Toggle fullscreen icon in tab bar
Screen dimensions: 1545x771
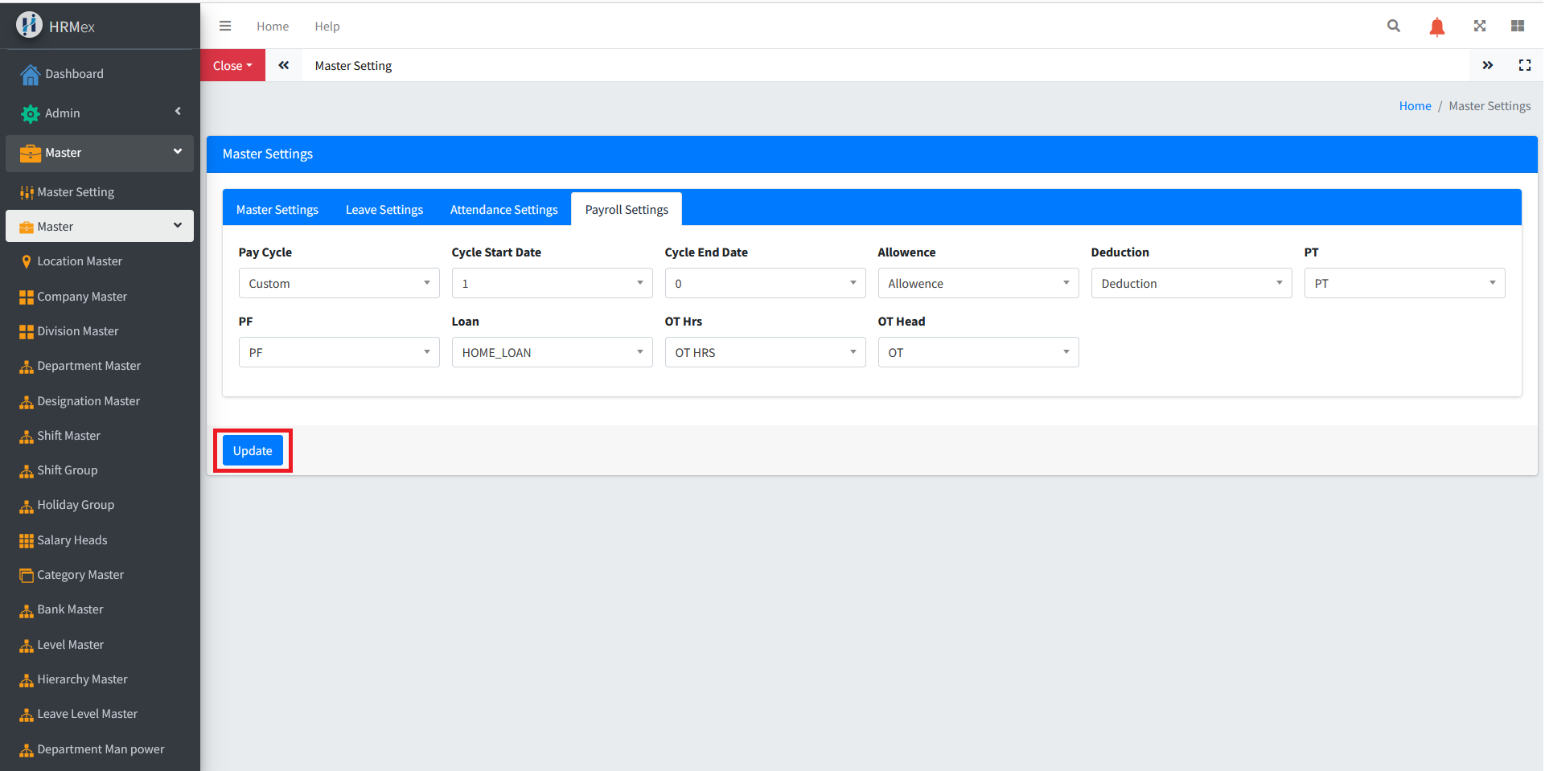pos(1524,65)
